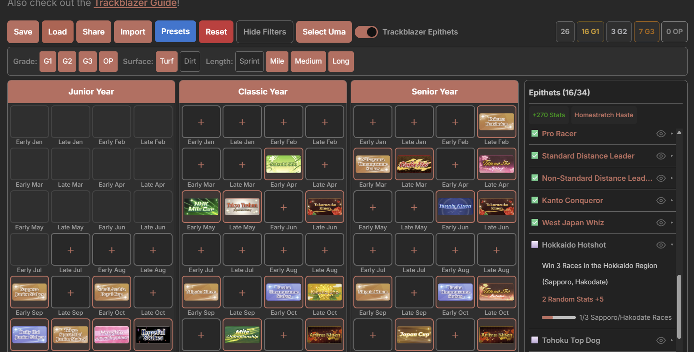
Task: Uncheck the Standard Distance Leader checkbox
Action: point(535,156)
